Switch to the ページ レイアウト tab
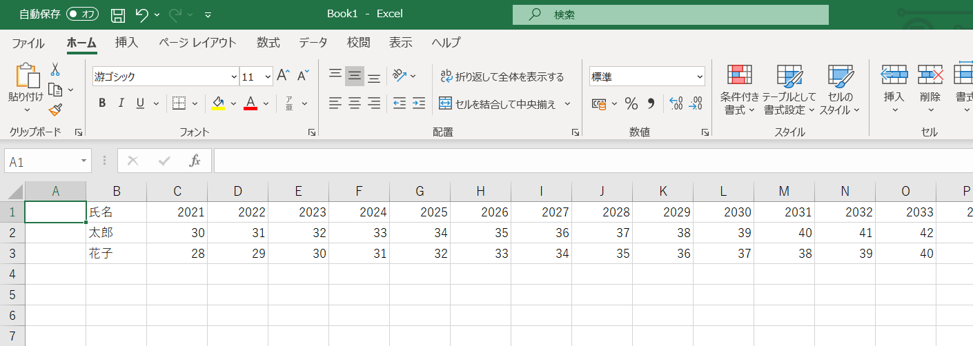This screenshot has height=346, width=973. pyautogui.click(x=197, y=43)
